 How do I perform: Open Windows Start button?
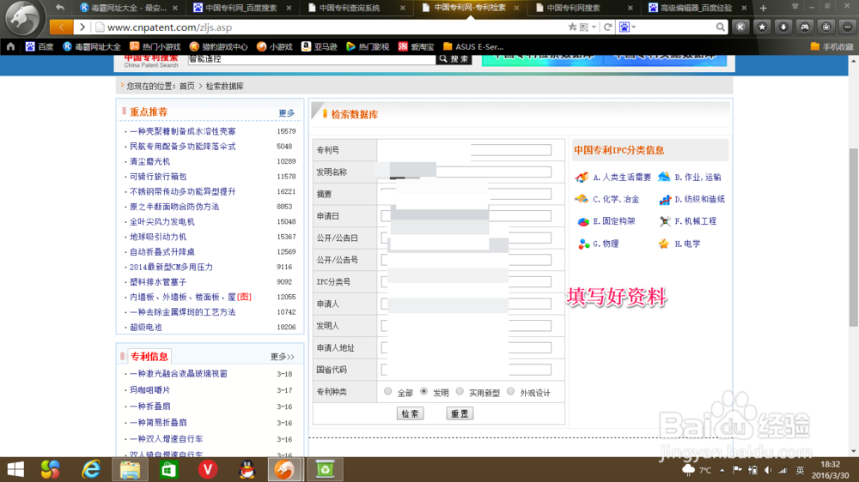coord(15,469)
